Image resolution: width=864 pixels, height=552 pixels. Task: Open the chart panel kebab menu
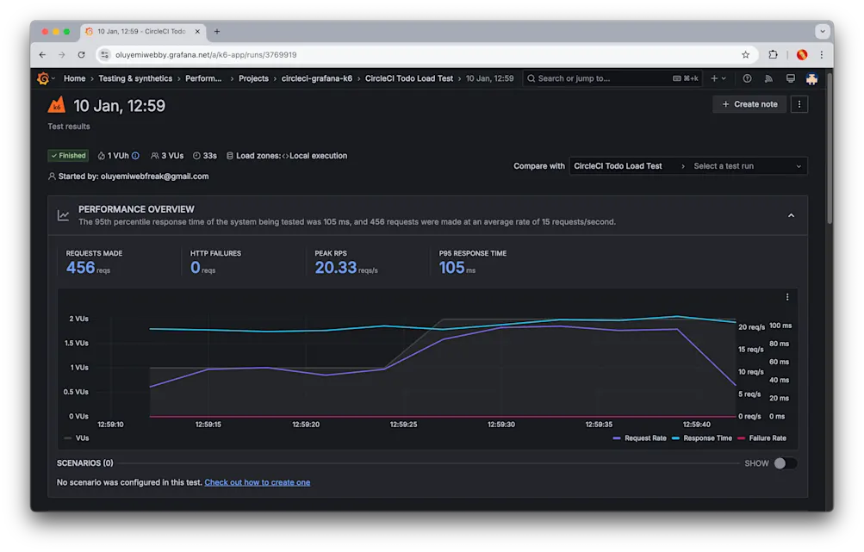point(786,296)
